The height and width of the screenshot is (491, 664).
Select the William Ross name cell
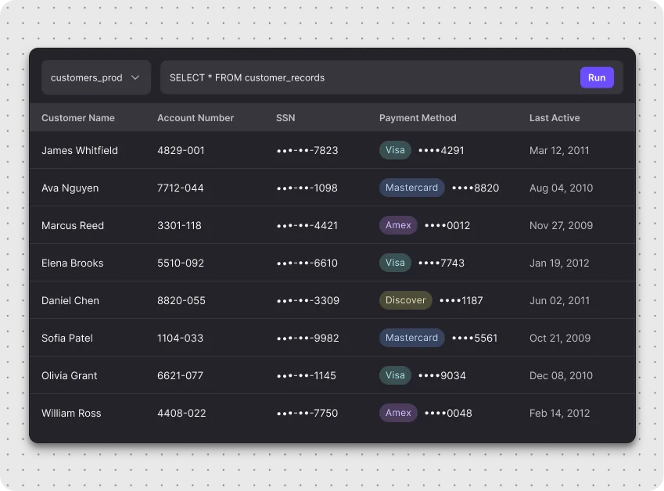click(x=71, y=413)
